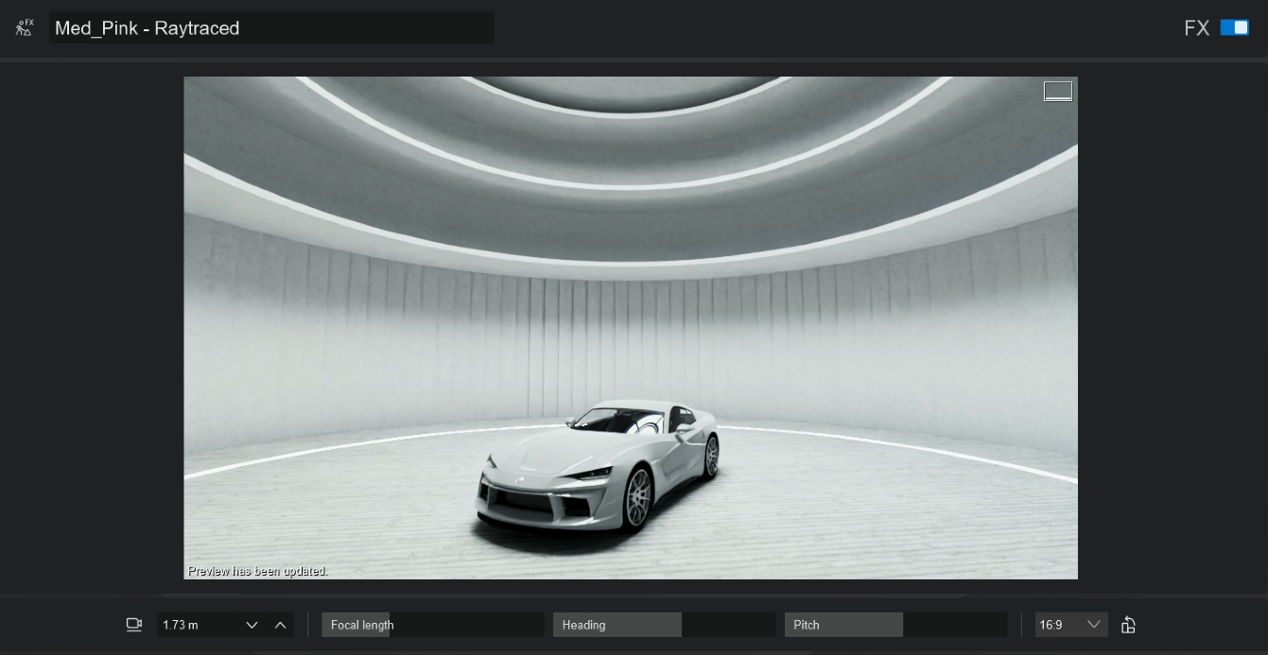This screenshot has height=655, width=1268.
Task: Click the clip effects icon beside the title
Action: 25,27
